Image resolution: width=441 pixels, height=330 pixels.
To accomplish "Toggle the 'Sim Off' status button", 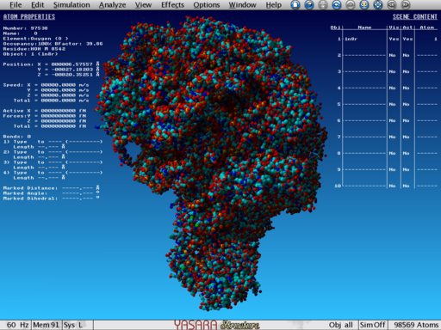I will tap(372, 325).
